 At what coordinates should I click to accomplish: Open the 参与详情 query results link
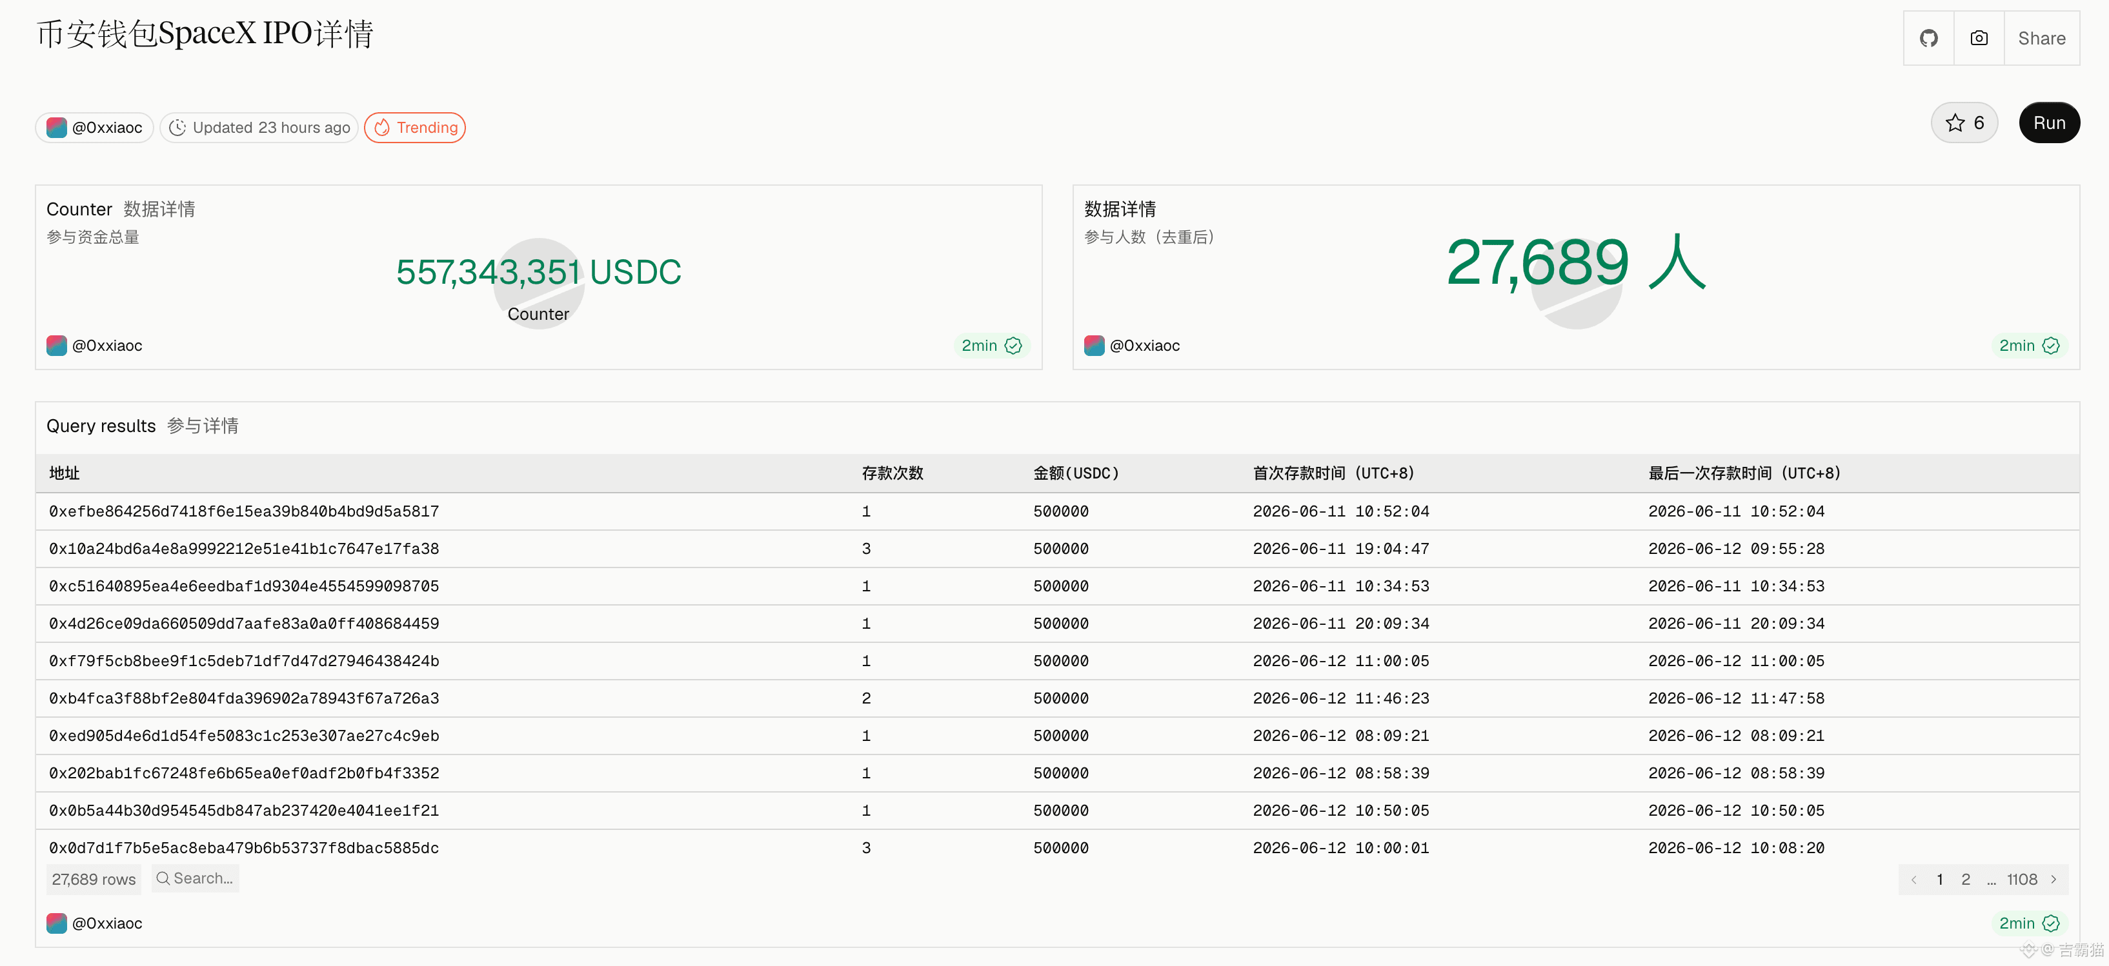coord(203,426)
